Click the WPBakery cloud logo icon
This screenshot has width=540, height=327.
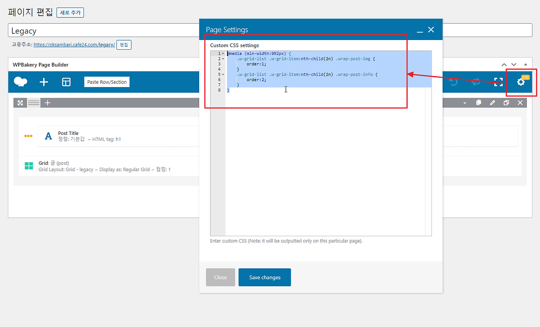(x=21, y=82)
